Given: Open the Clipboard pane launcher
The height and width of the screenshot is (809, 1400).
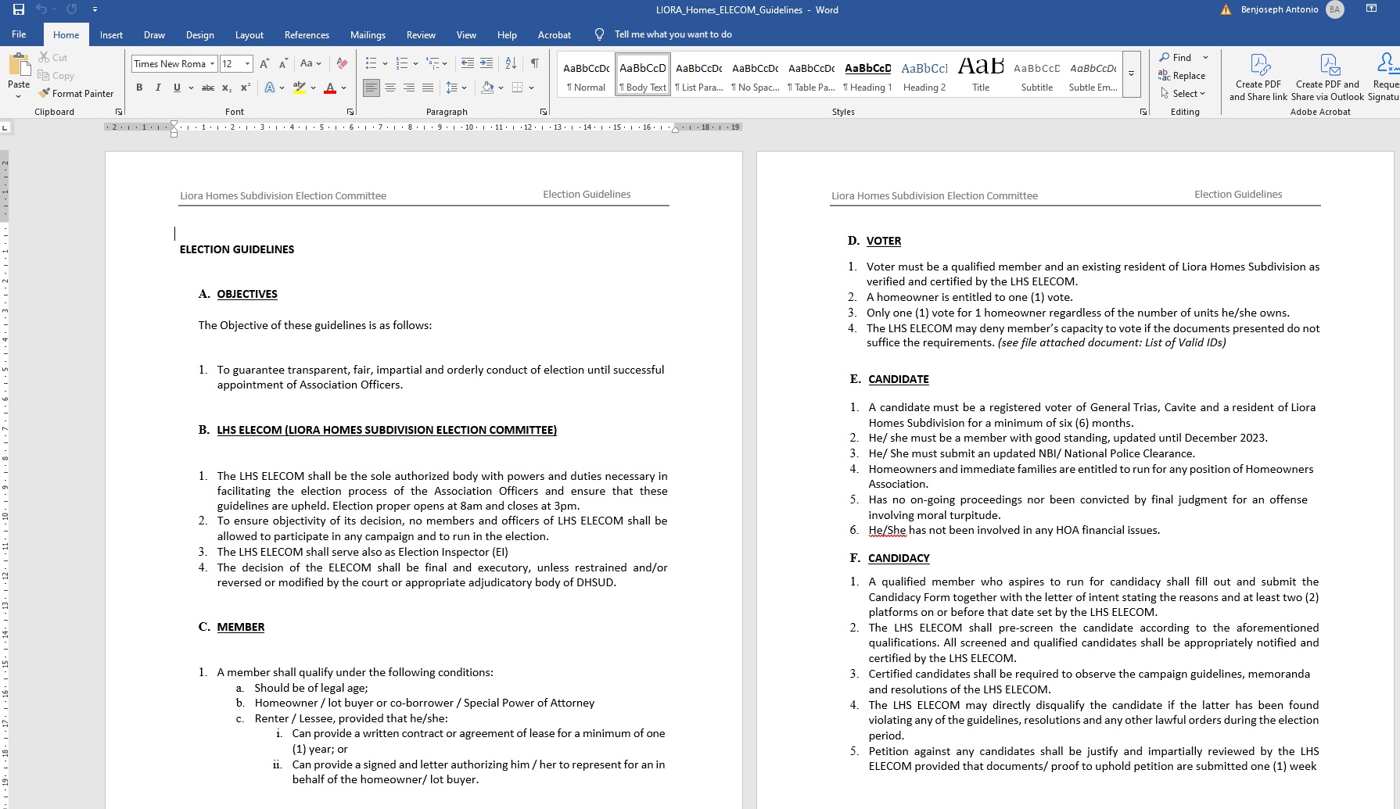Looking at the screenshot, I should coord(119,112).
